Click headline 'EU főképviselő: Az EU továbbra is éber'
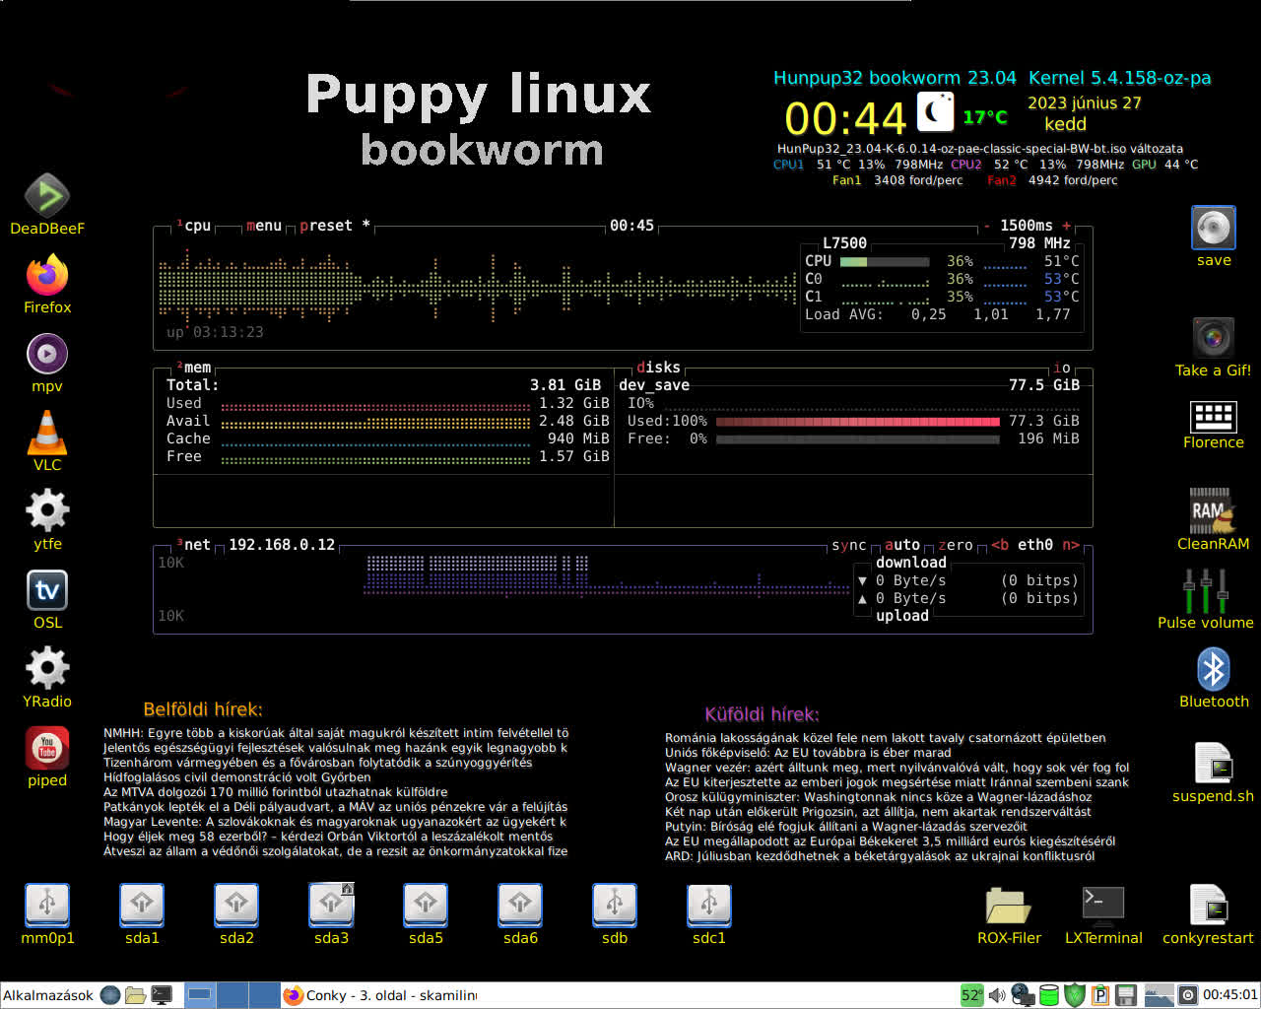Screen dimensions: 1261x1009 click(x=808, y=753)
